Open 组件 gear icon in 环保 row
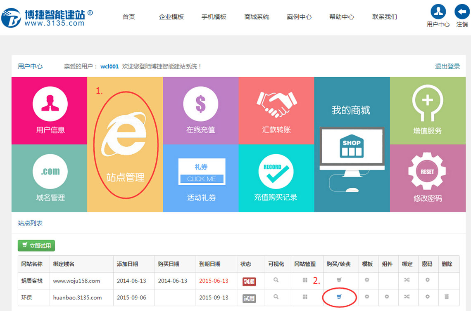 click(387, 297)
